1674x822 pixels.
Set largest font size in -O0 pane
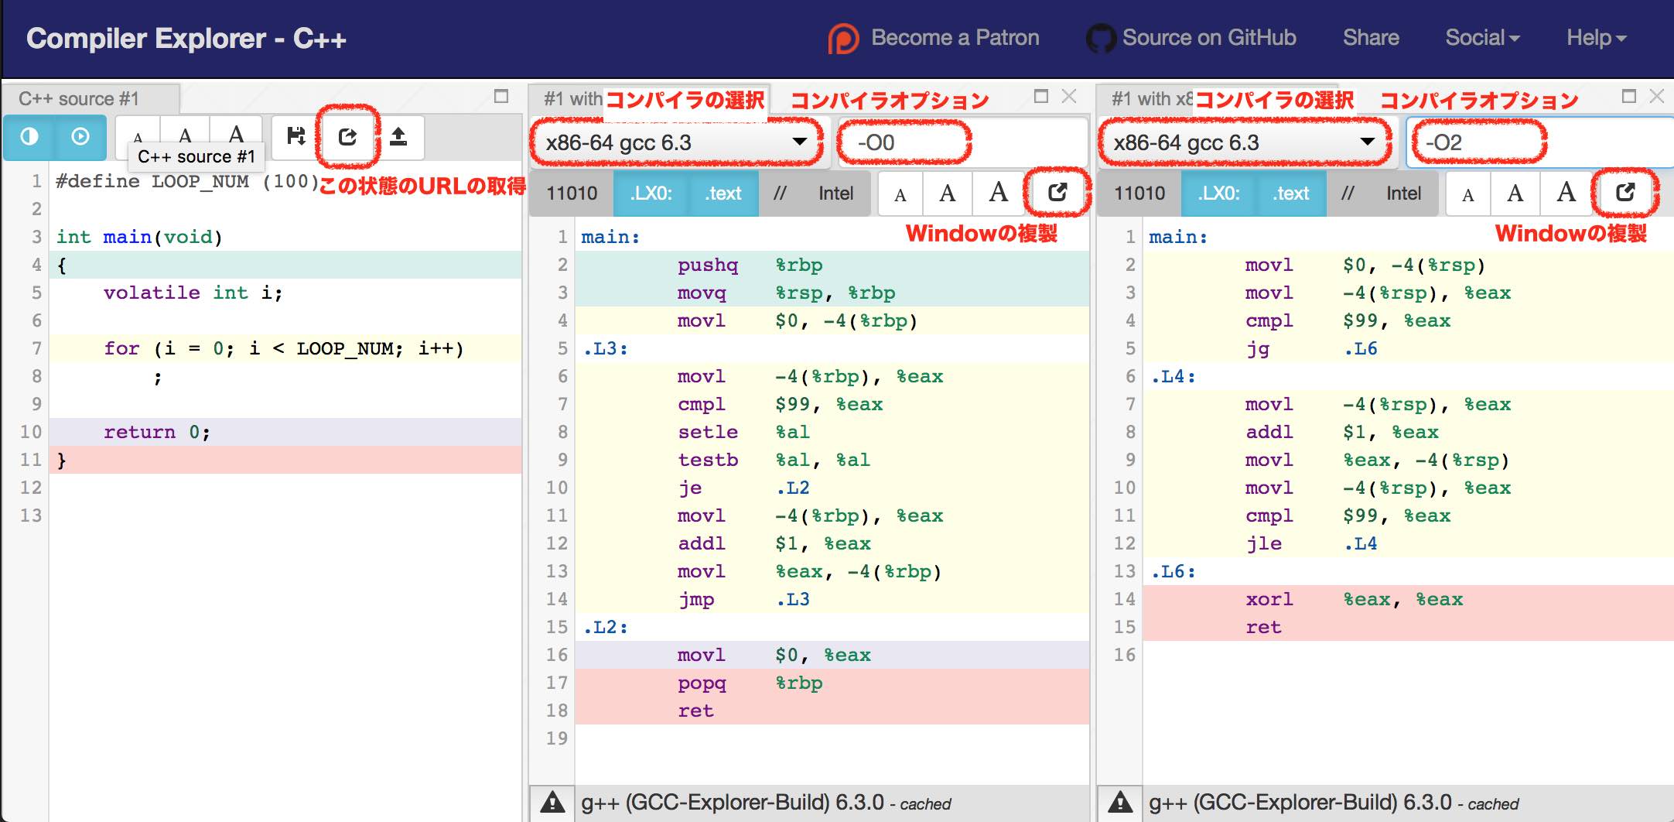coord(999,194)
